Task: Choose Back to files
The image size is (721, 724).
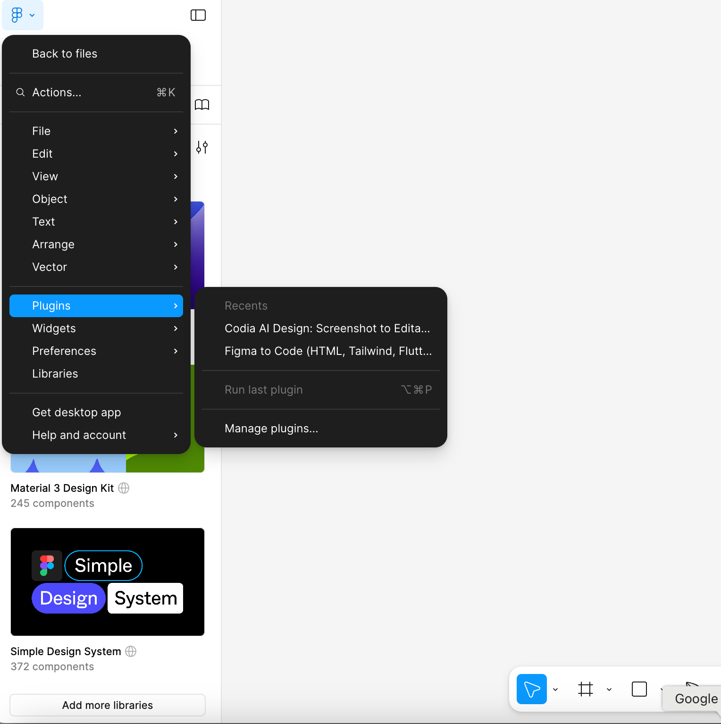Action: 96,54
